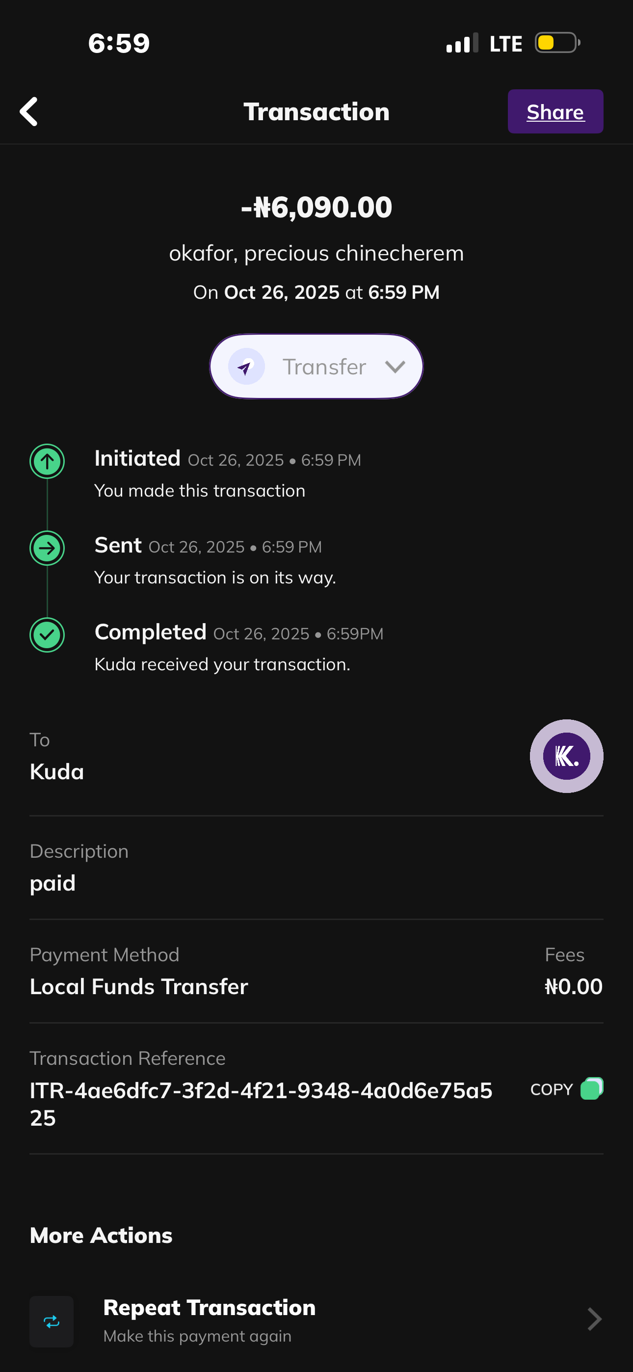Tap recipient name okafor, precious chinecherem

(x=316, y=254)
